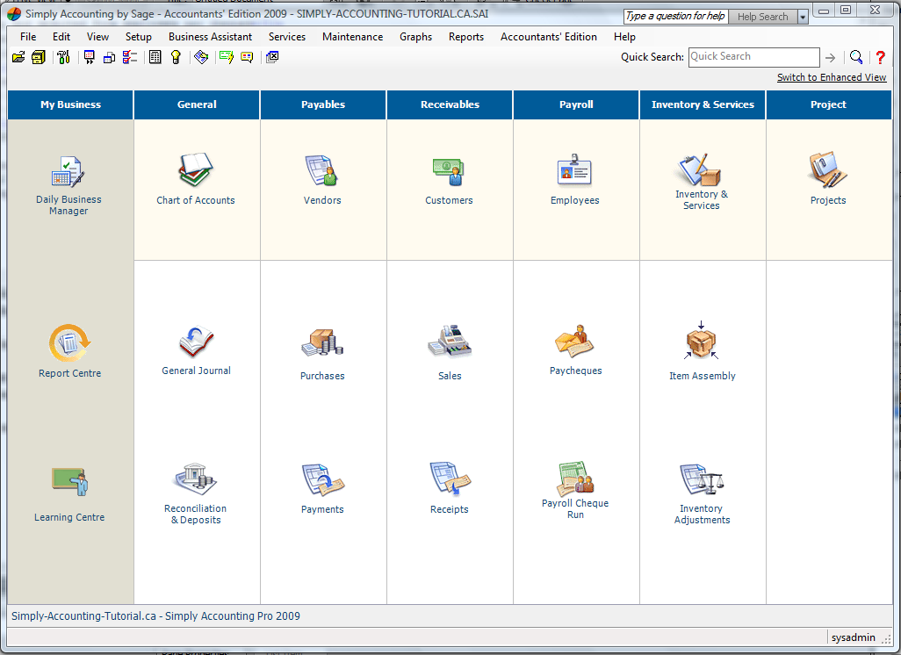Image resolution: width=901 pixels, height=655 pixels.
Task: Open the Daily Business Manager icon
Action: [x=68, y=172]
